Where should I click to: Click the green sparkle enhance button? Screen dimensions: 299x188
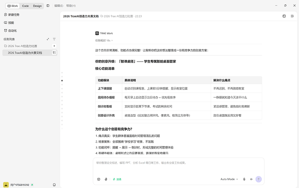(117, 179)
